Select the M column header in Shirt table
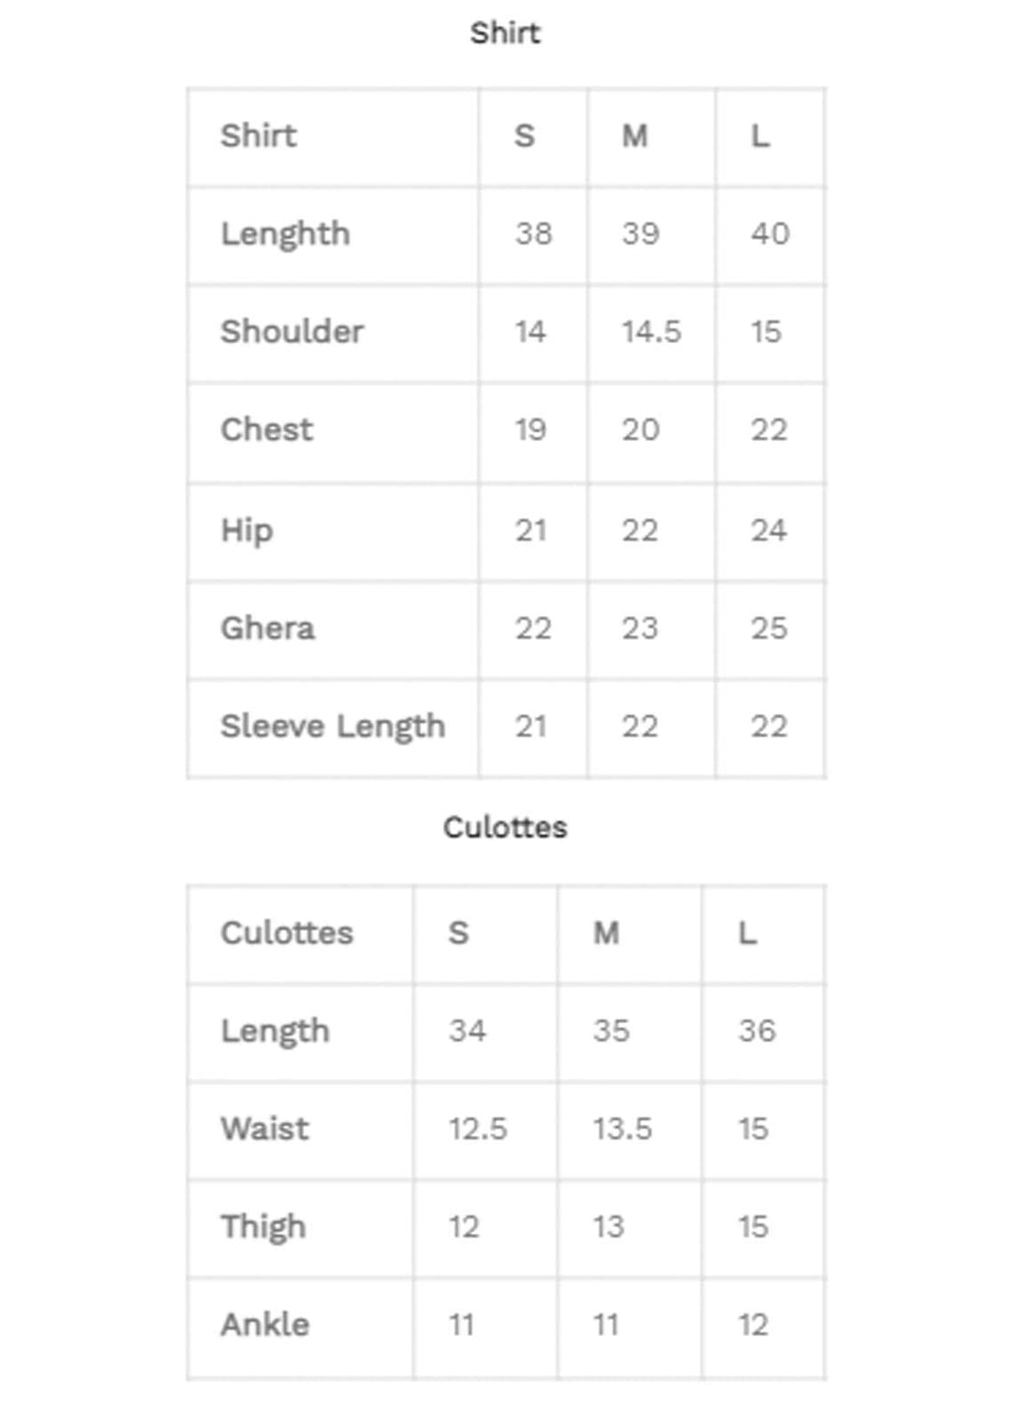The image size is (1012, 1408). [x=635, y=137]
